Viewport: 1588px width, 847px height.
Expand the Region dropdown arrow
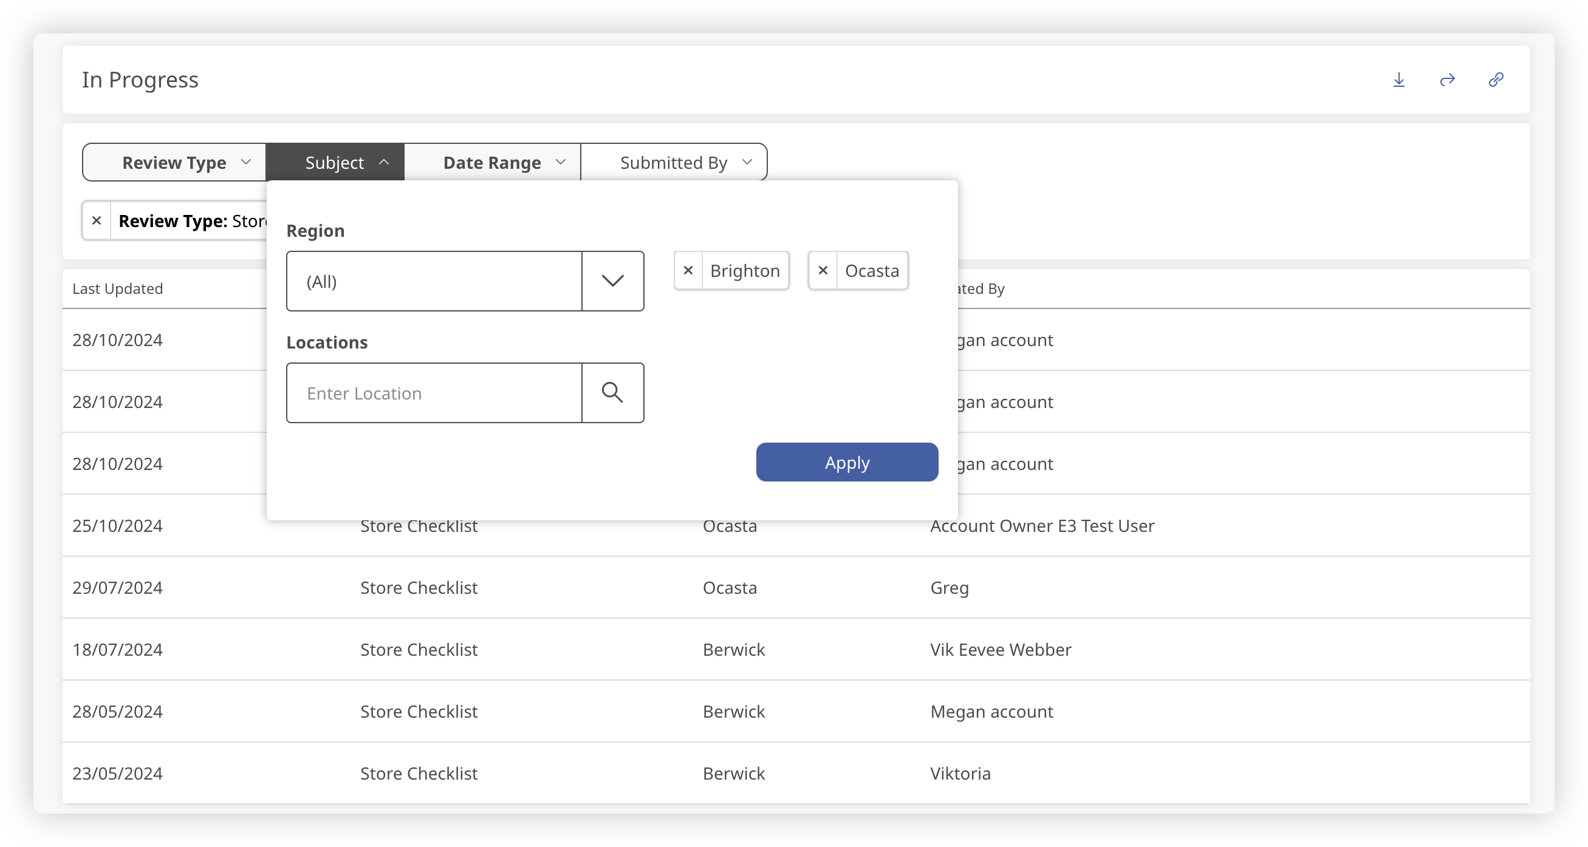pos(612,281)
